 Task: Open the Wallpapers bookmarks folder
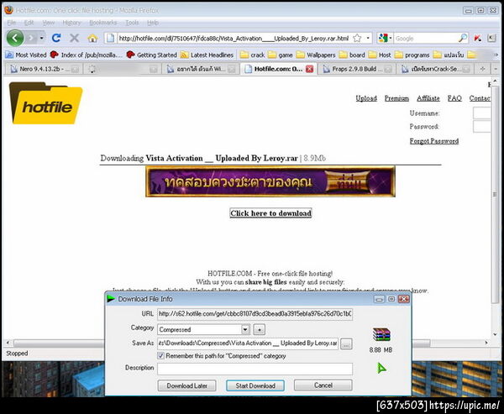[x=316, y=55]
